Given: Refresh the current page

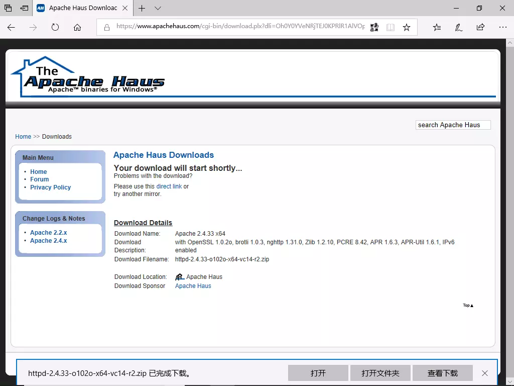Looking at the screenshot, I should point(55,27).
